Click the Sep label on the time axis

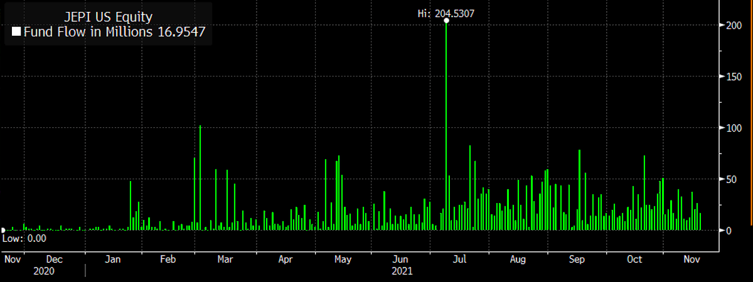pyautogui.click(x=577, y=259)
